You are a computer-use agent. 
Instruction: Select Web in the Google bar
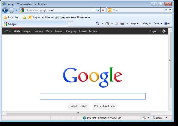(17, 31)
